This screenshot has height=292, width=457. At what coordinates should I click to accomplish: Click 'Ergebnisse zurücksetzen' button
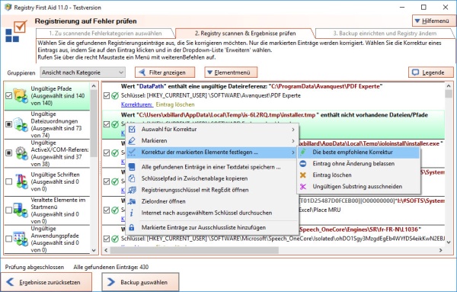pyautogui.click(x=46, y=282)
